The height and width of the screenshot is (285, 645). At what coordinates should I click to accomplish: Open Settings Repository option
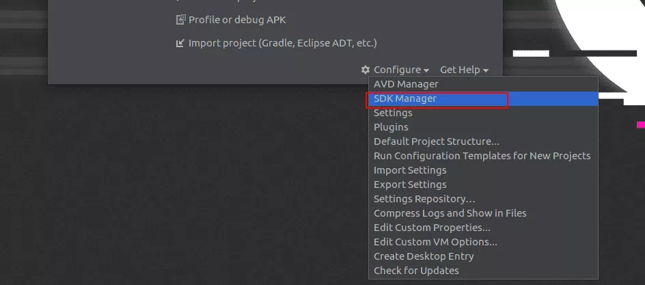pos(424,199)
